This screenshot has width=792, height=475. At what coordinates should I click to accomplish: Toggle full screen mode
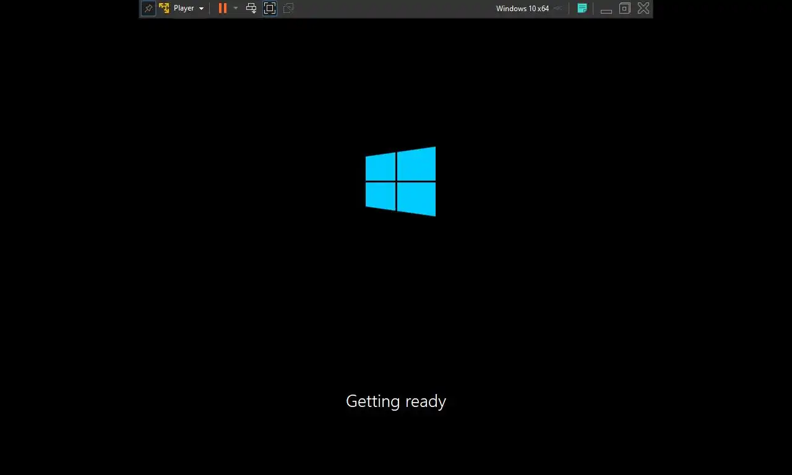point(270,8)
